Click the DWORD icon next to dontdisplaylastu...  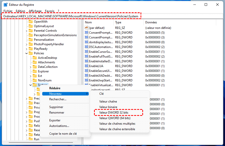[x=86, y=42]
